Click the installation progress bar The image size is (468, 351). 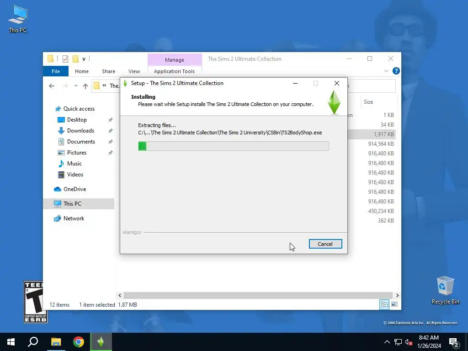234,146
